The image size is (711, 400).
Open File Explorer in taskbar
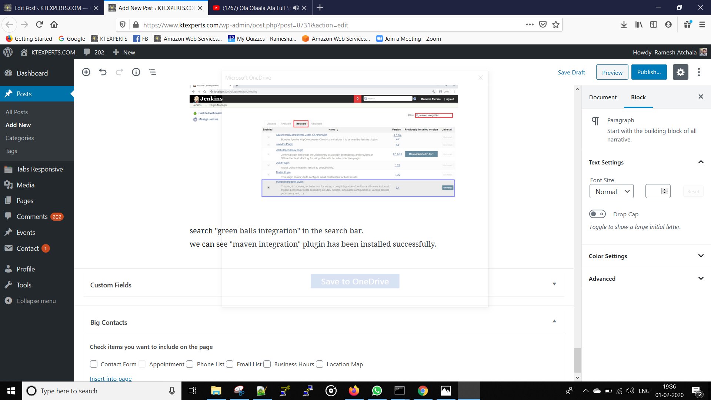tap(216, 391)
